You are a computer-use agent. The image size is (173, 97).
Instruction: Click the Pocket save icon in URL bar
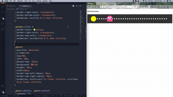pos(135,7)
